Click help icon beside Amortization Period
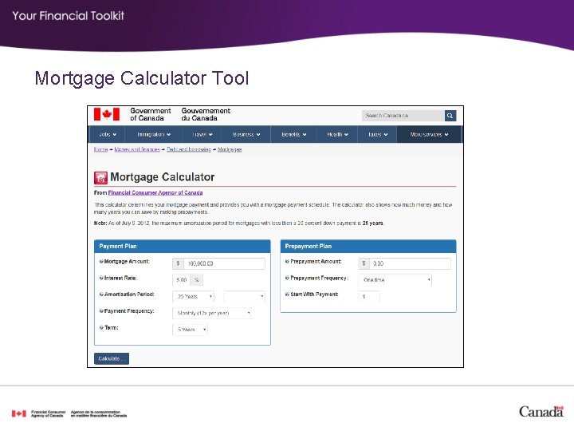Viewport: 574px width, 431px height. pyautogui.click(x=101, y=295)
